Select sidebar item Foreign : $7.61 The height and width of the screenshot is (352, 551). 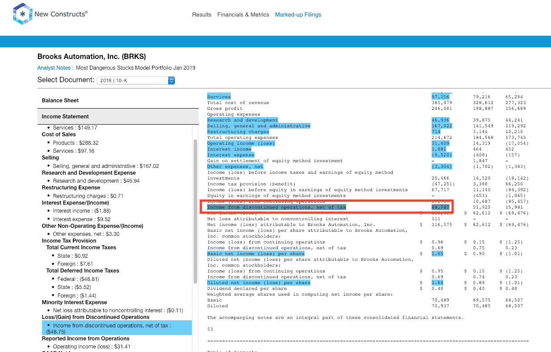click(75, 264)
